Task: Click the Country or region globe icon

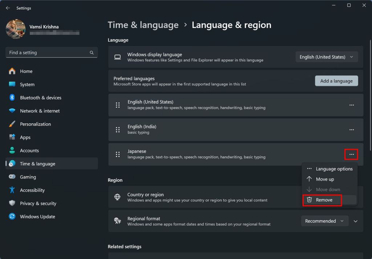Action: (117, 197)
